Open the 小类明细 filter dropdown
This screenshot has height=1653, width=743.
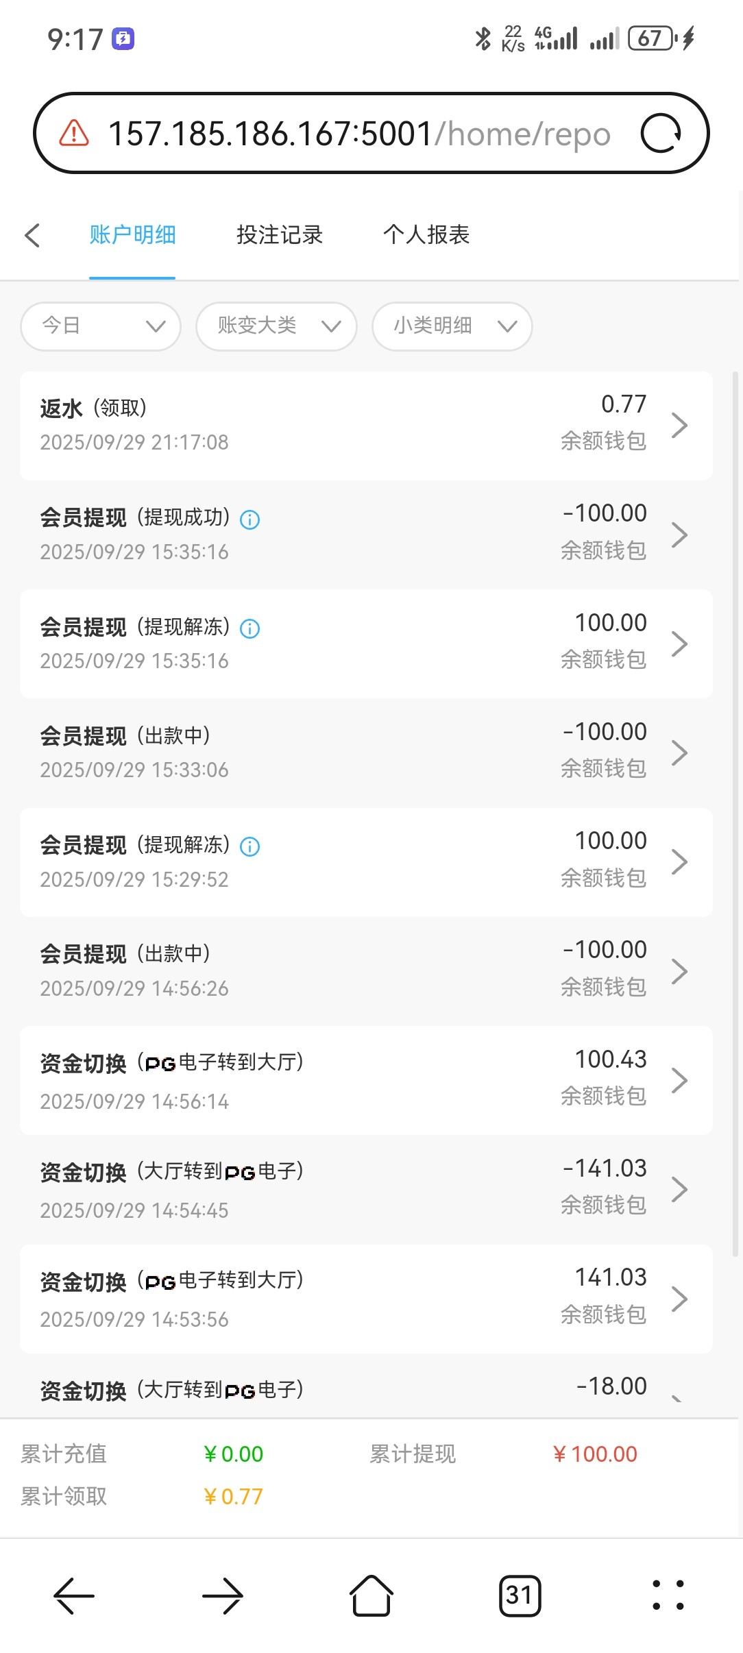coord(452,326)
